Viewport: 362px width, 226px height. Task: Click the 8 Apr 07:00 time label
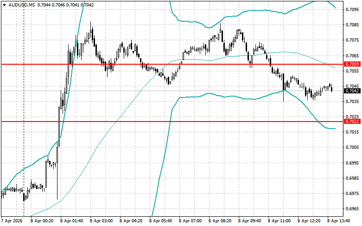pos(190,221)
